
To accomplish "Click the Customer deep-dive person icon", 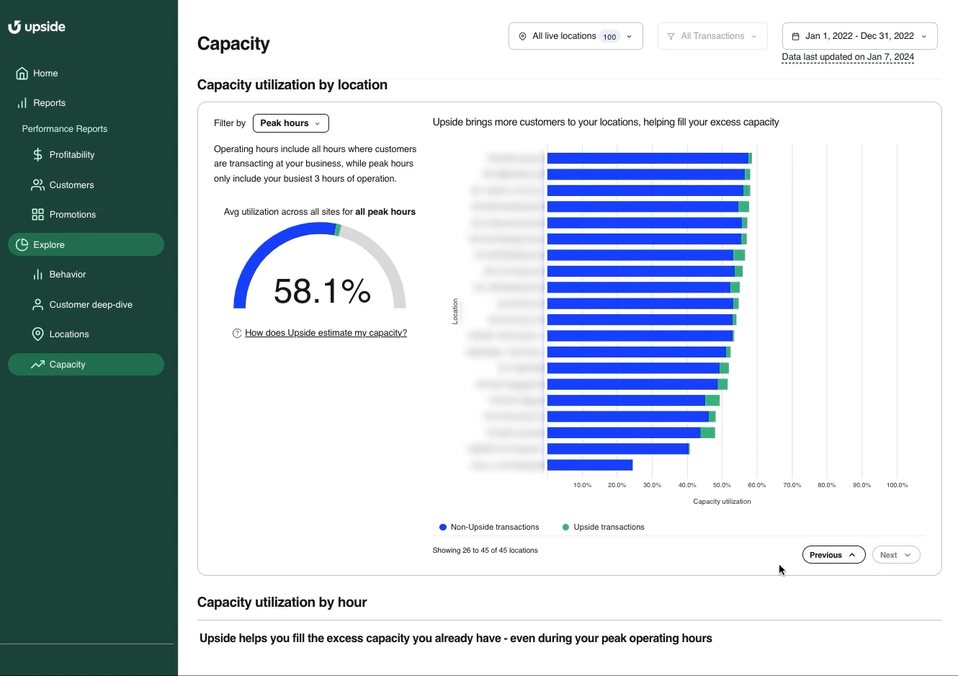I will (x=37, y=305).
